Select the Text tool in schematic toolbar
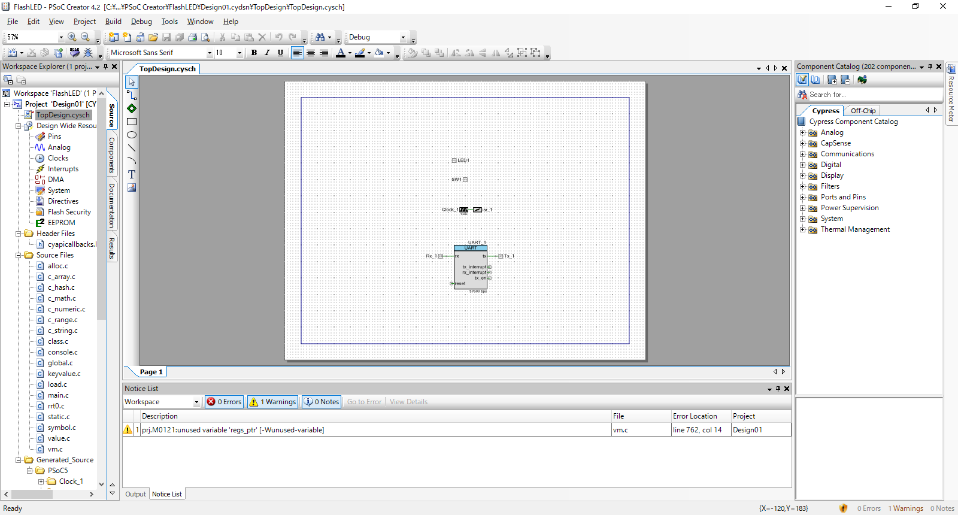Image resolution: width=958 pixels, height=515 pixels. point(132,174)
